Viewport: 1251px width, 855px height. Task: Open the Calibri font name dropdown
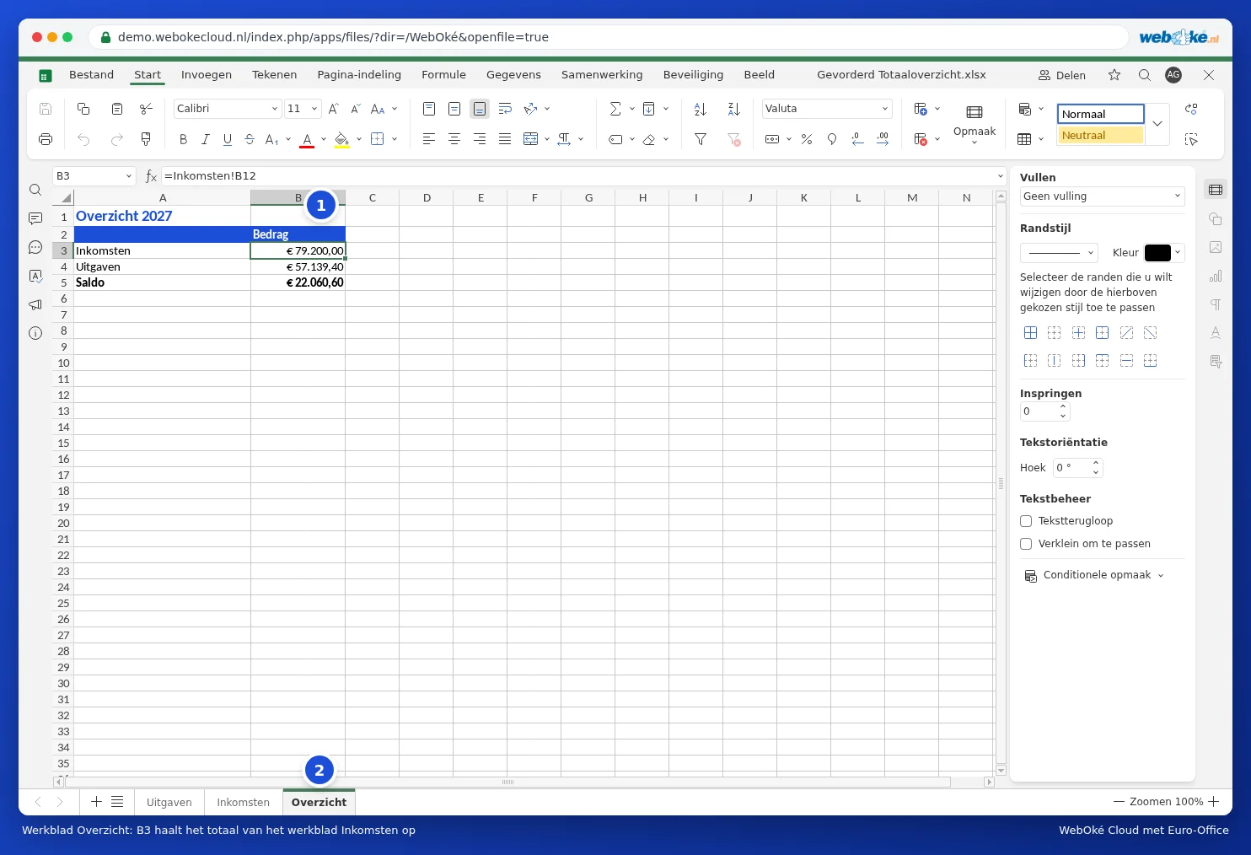tap(228, 109)
